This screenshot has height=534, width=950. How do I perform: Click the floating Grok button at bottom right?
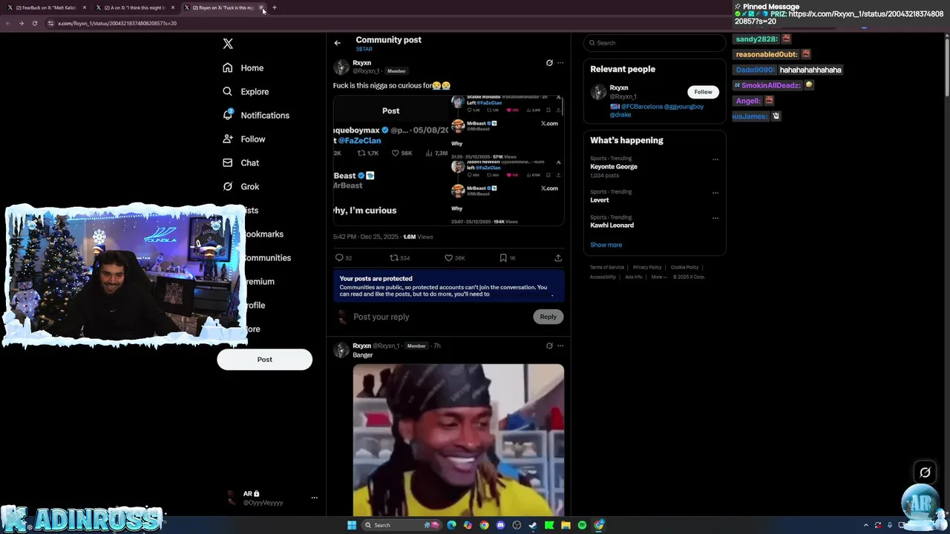click(x=925, y=472)
